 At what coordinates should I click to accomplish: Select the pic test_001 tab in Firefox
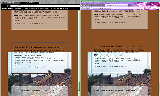tap(116, 5)
